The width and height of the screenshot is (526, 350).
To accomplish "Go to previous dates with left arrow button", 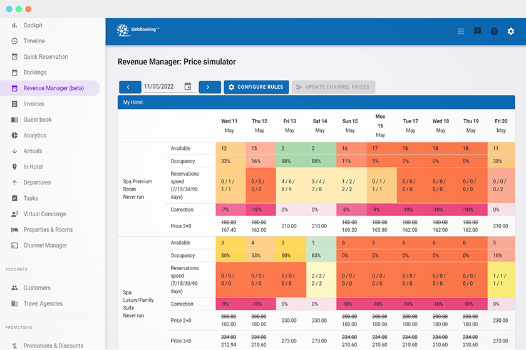I will tap(130, 87).
